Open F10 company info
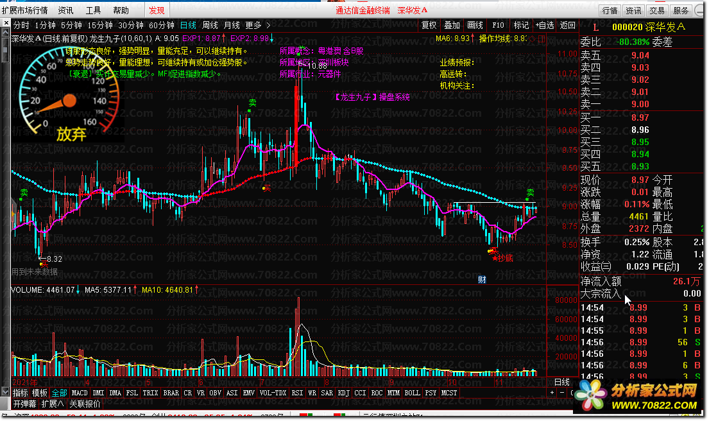This screenshot has width=709, height=421. pos(498,25)
